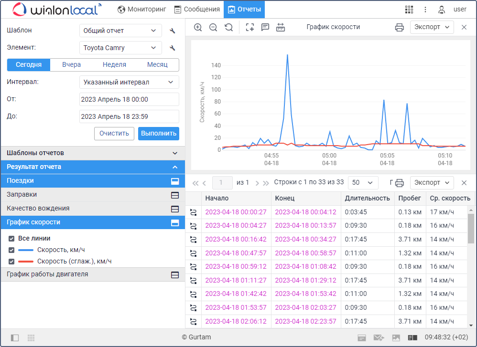Activate the chart area selection tool
Viewport: 477px width, 347px height.
click(x=250, y=27)
